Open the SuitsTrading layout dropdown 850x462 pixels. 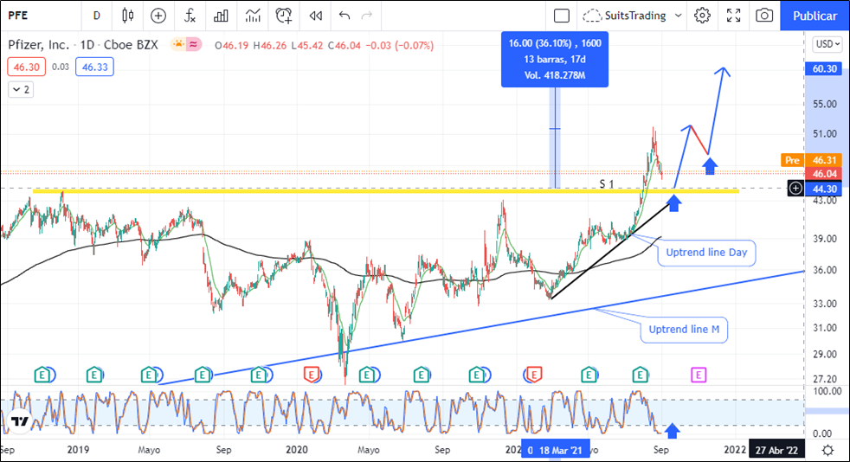(632, 15)
